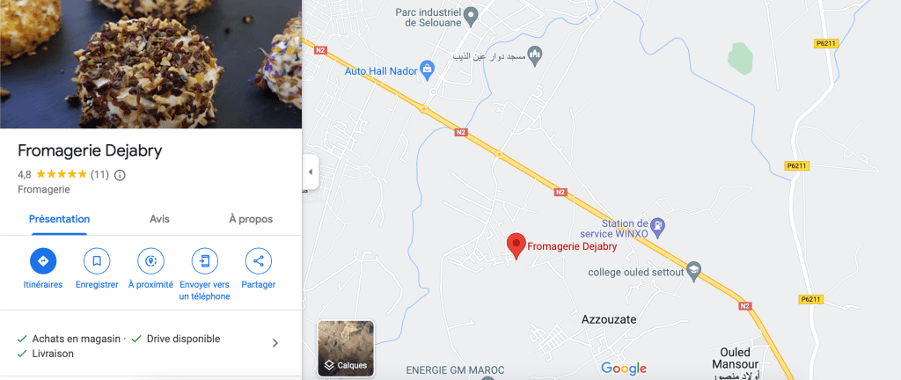Search nearby with À proximité icon
The height and width of the screenshot is (380, 901).
pos(150,261)
